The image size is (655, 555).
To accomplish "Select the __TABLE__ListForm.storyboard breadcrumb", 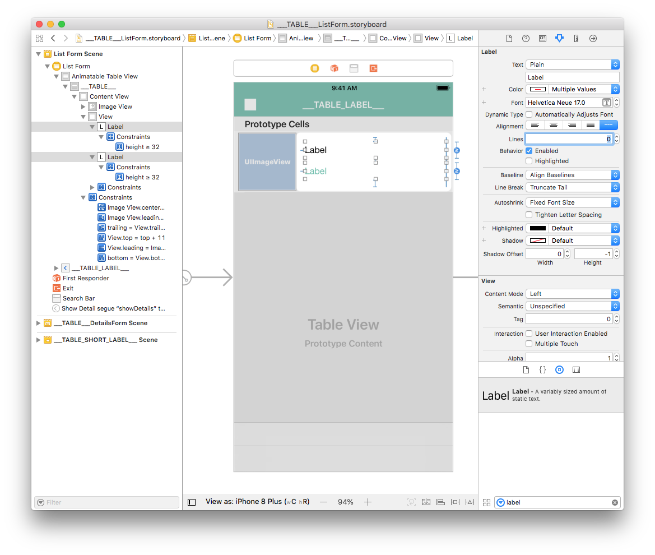I will [128, 39].
